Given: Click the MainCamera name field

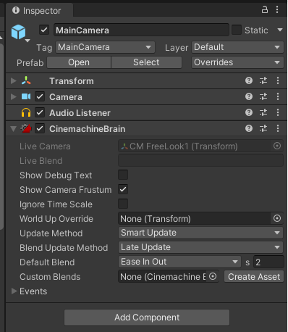Looking at the screenshot, I should [x=141, y=30].
